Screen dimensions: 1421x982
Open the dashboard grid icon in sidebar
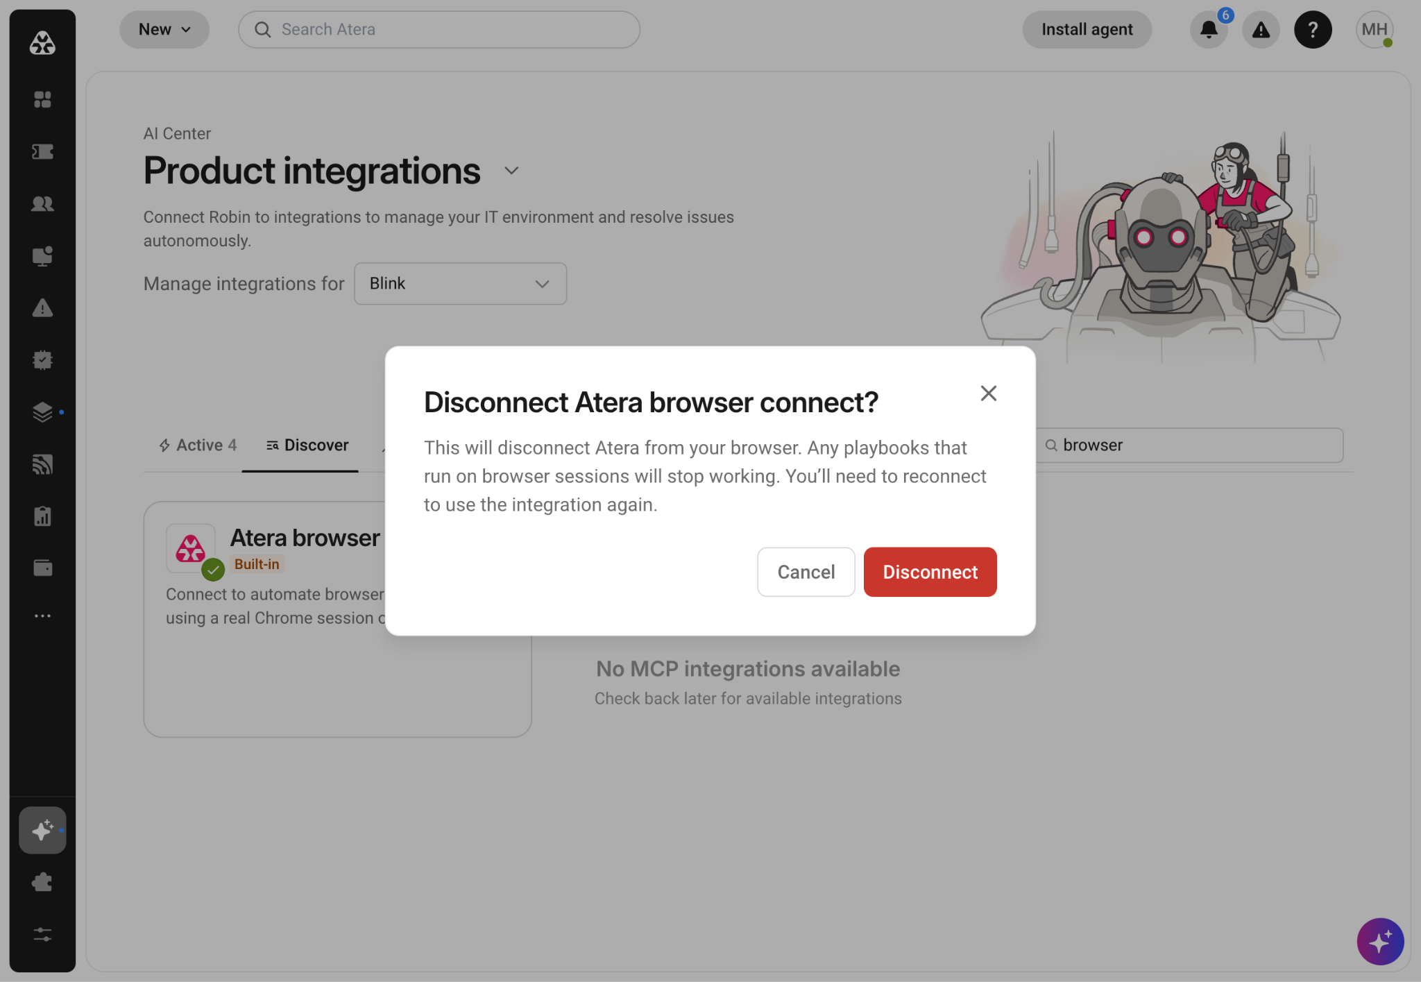(x=42, y=99)
